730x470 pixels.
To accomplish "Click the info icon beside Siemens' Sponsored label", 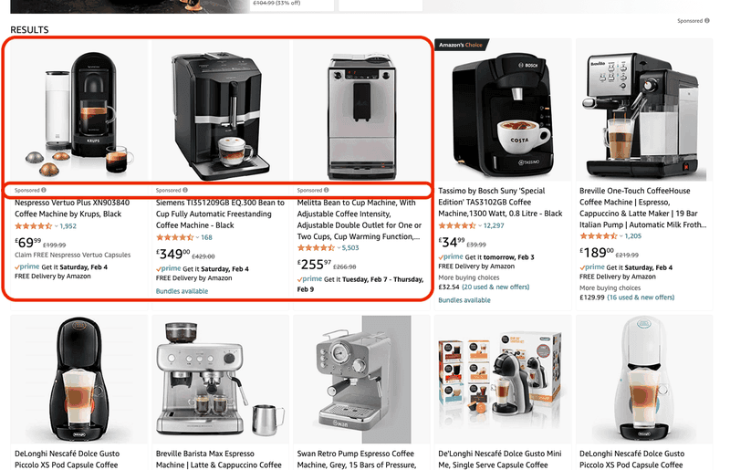I will point(185,190).
